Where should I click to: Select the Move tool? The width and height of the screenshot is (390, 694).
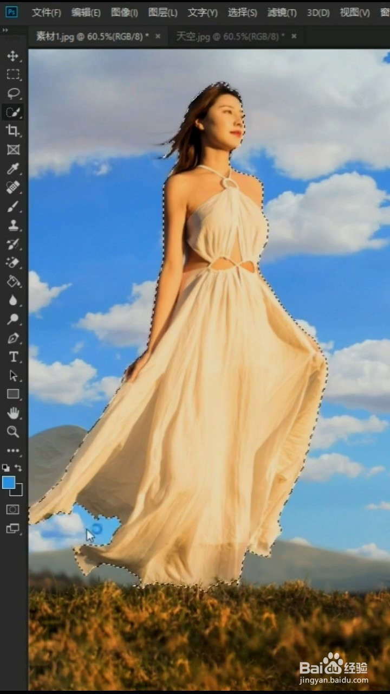tap(13, 56)
